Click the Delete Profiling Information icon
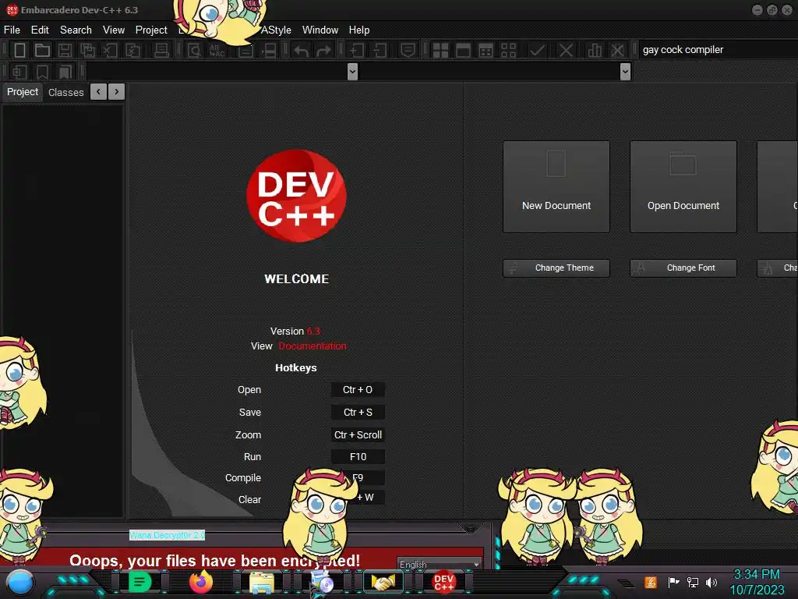Image resolution: width=798 pixels, height=599 pixels. 617,50
